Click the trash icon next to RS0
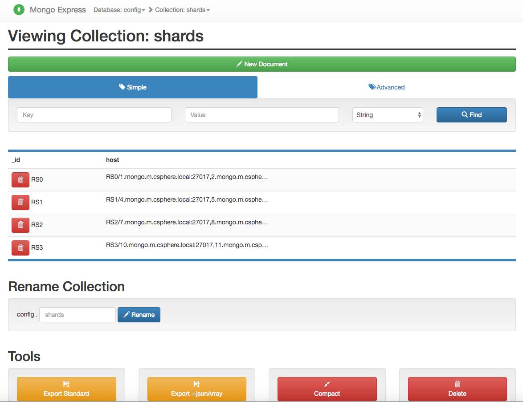The image size is (523, 402). pos(20,179)
